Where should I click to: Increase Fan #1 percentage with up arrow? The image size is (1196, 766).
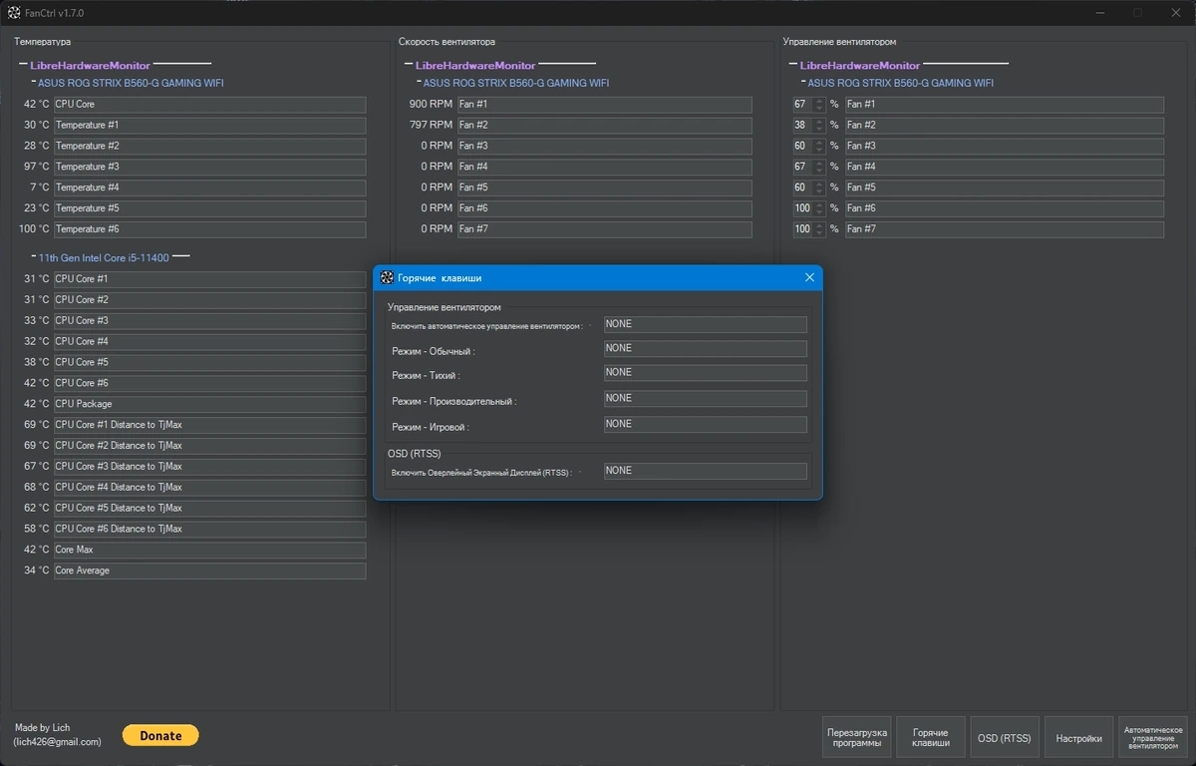tap(819, 101)
